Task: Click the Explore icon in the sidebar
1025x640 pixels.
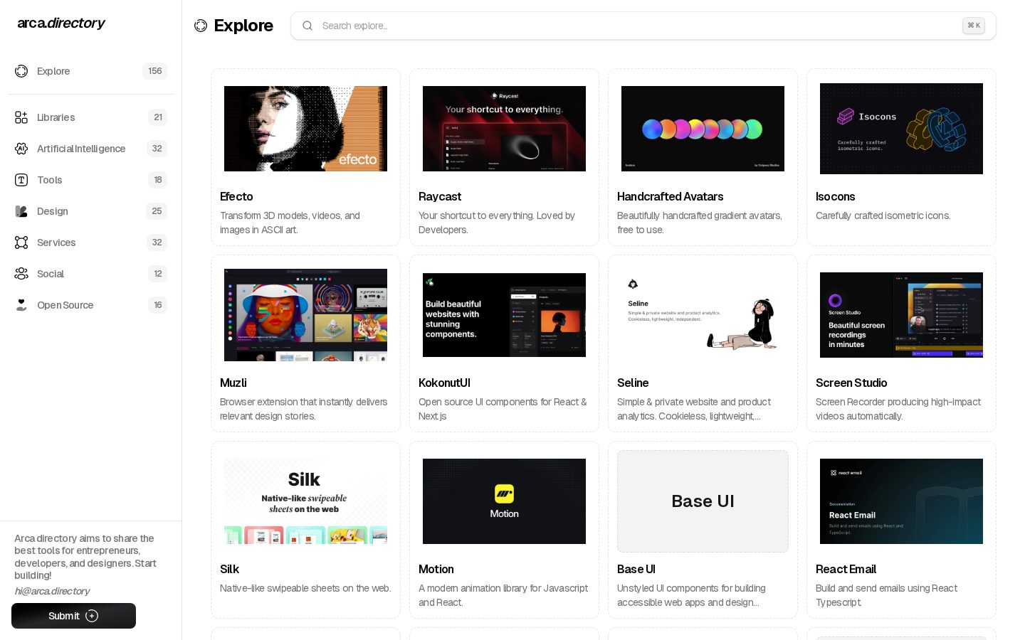Action: (x=21, y=71)
